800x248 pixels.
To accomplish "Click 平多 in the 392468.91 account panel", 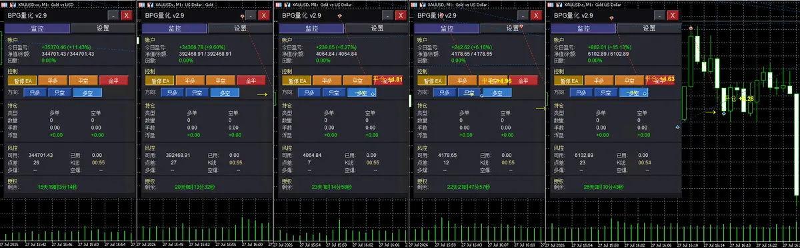I will point(190,80).
